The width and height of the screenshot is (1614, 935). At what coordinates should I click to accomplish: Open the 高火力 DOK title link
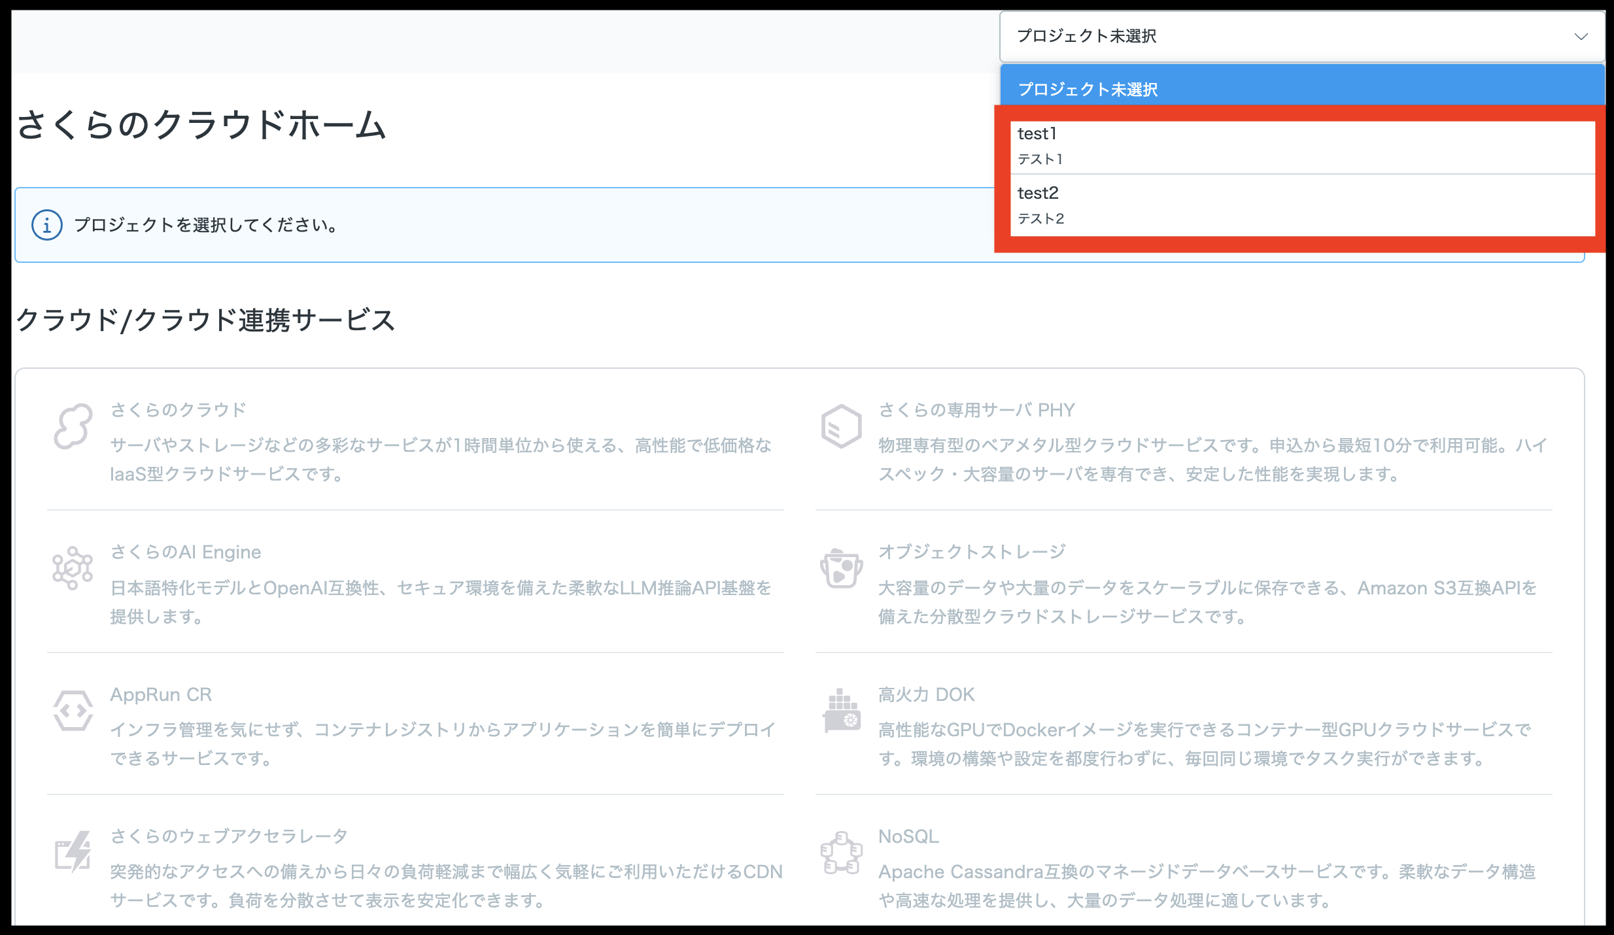926,694
